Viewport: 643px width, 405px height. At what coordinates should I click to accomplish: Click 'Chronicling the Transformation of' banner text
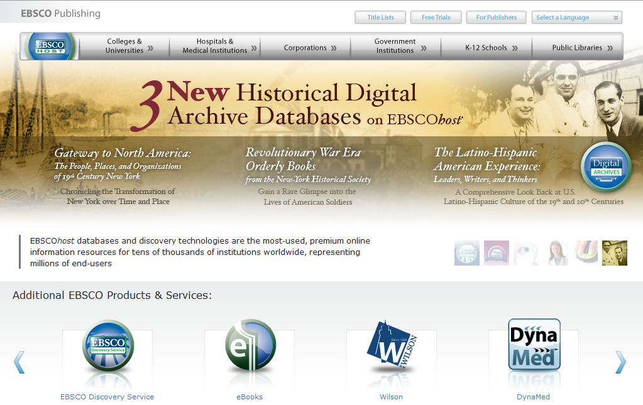click(x=118, y=192)
